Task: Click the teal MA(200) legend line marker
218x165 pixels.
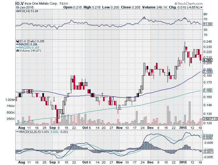Action: (17, 48)
